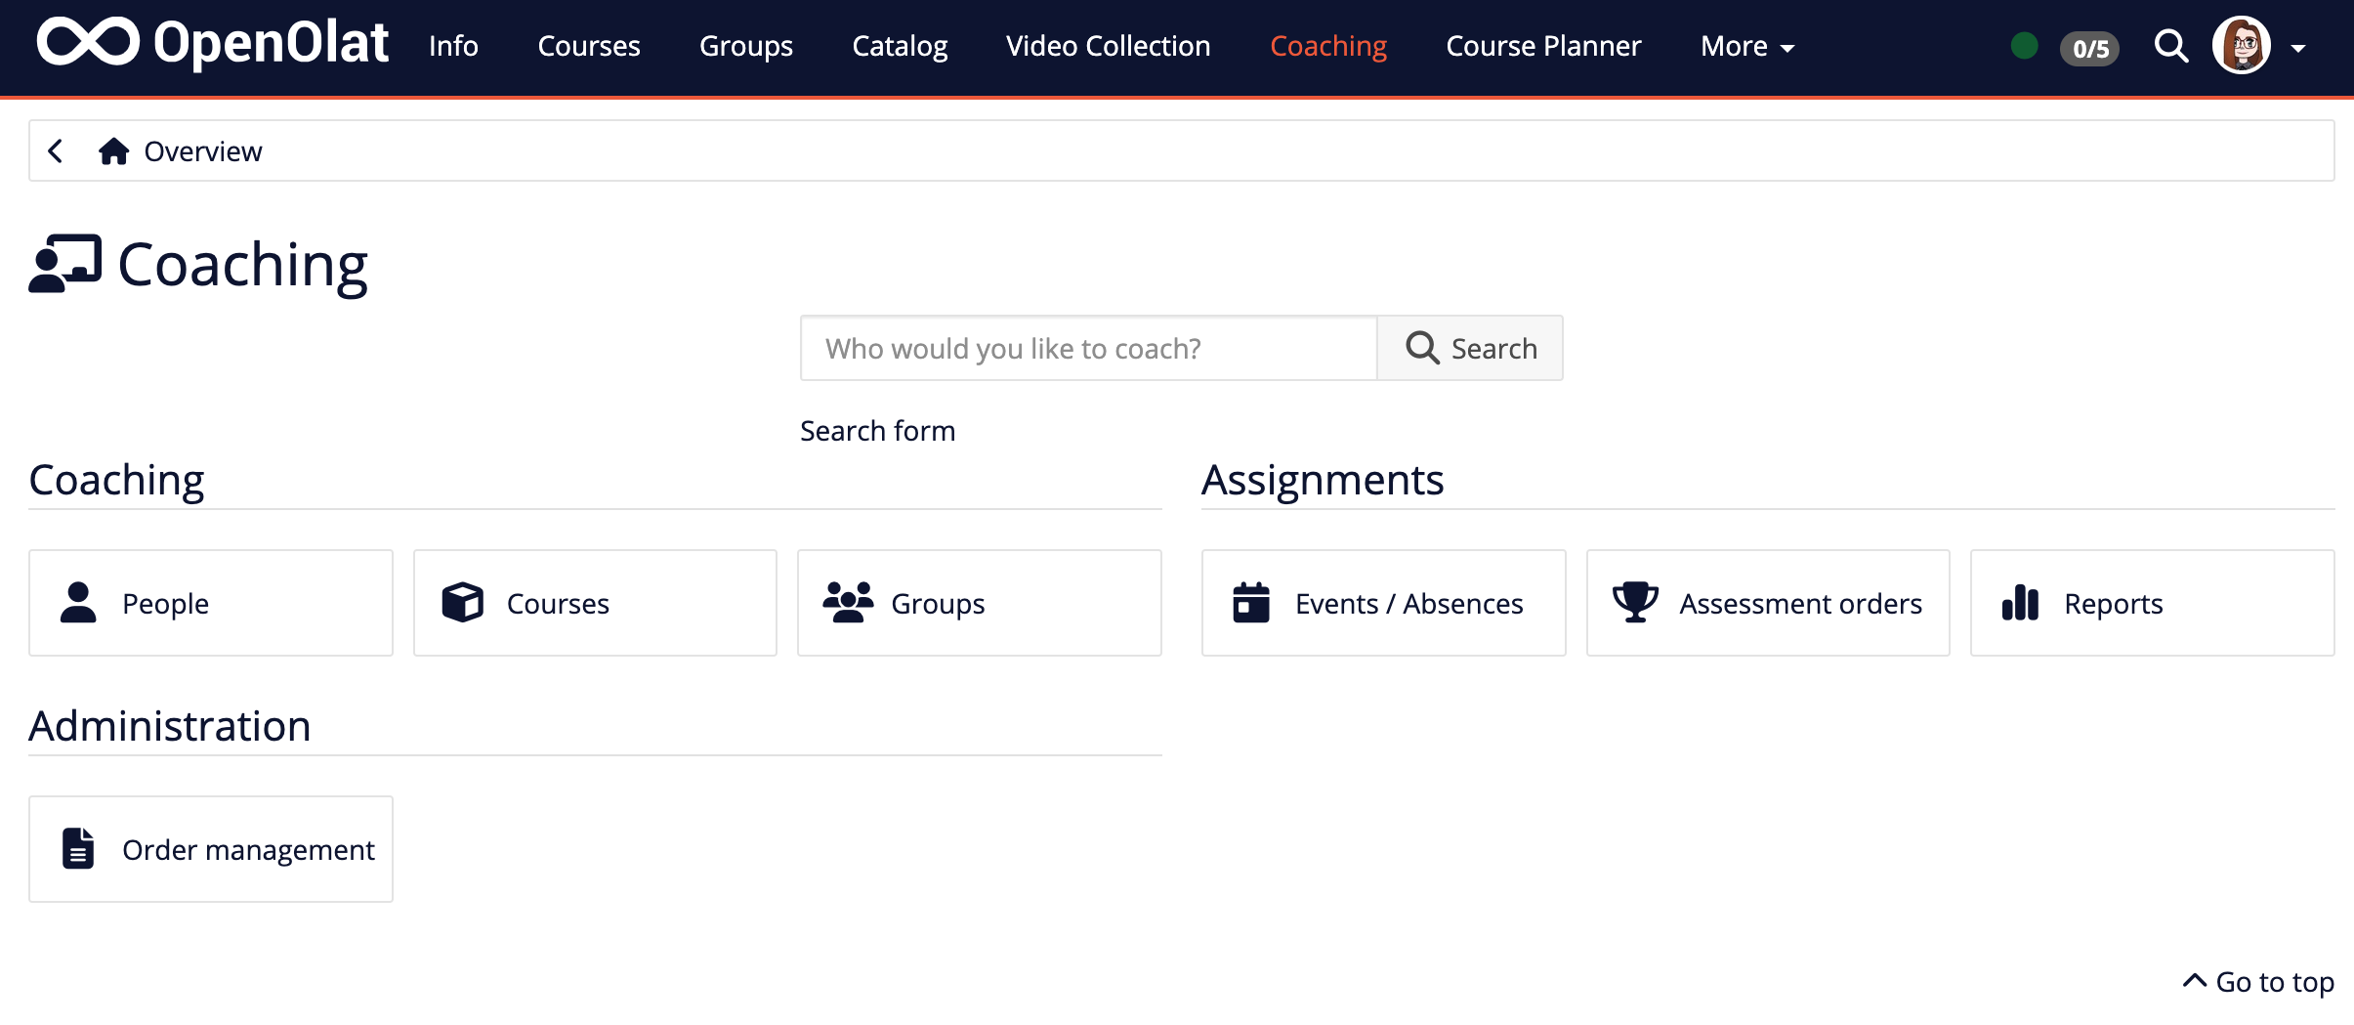Click the document icon for Order management

click(77, 848)
